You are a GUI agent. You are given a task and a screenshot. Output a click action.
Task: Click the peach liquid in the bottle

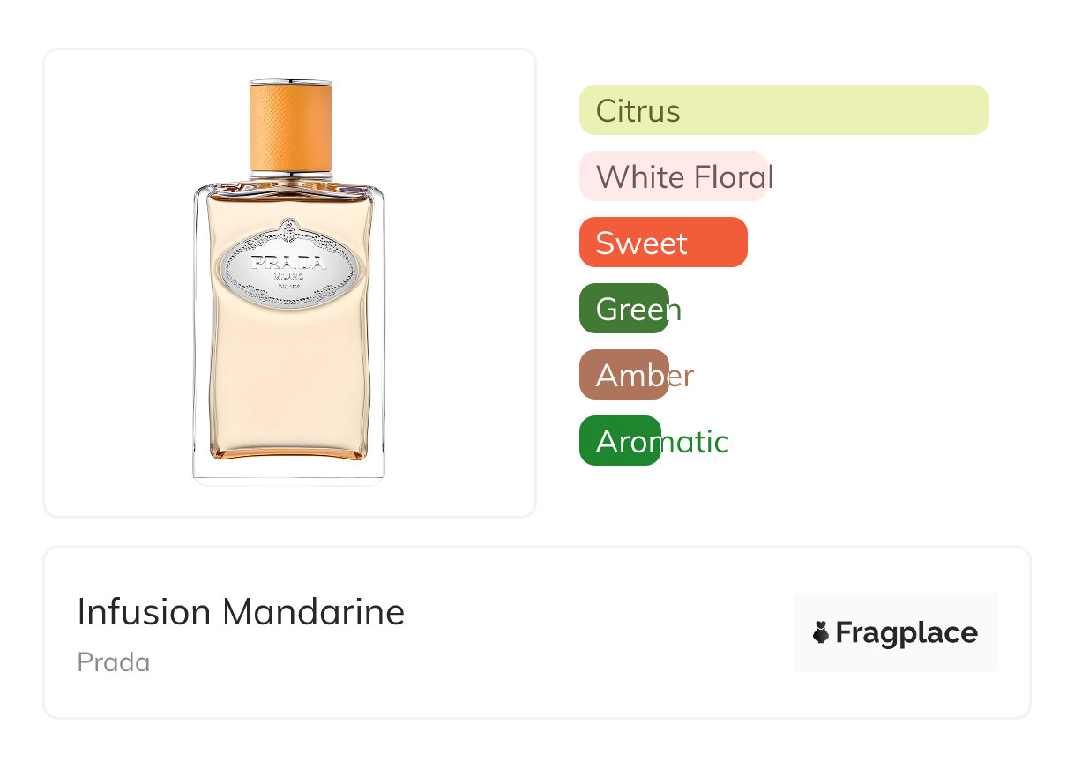(x=288, y=379)
